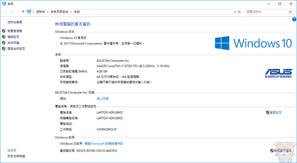Open 系統保護 in sidebar

[13, 42]
